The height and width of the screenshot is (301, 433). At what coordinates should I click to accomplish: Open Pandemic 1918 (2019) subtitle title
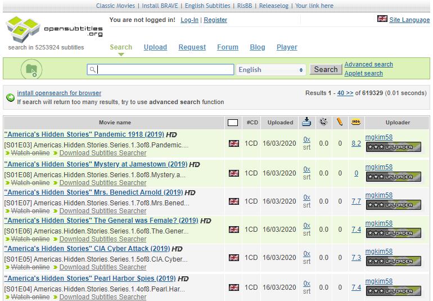84,134
